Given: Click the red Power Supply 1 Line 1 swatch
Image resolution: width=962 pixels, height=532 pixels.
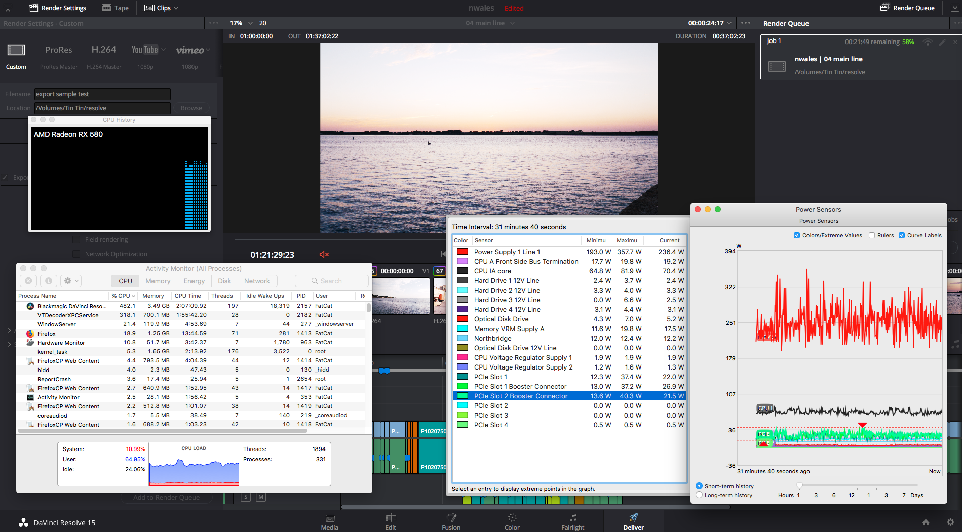Looking at the screenshot, I should coord(463,252).
